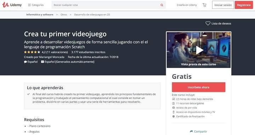Image resolution: width=255 pixels, height=135 pixels.
Task: Click the speech bubble language icon
Action: [25, 62]
